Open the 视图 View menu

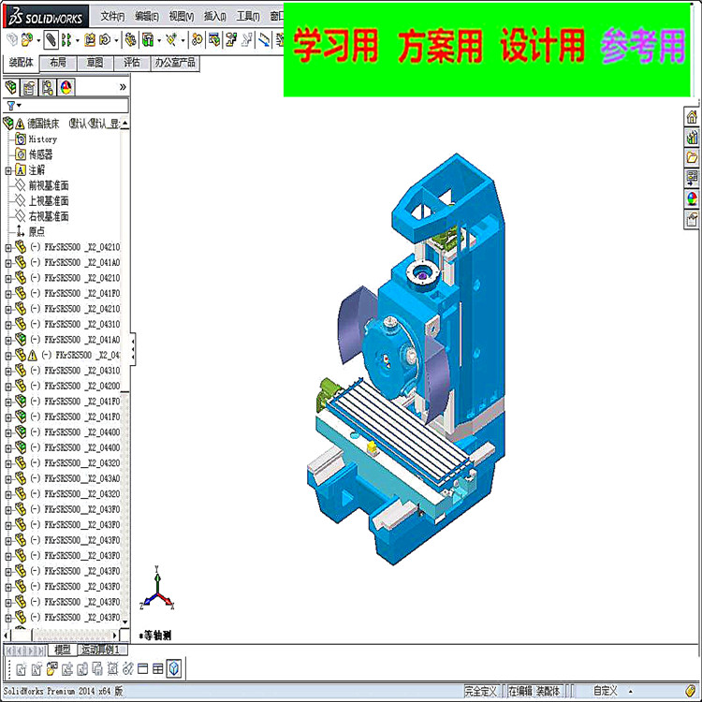pyautogui.click(x=182, y=17)
